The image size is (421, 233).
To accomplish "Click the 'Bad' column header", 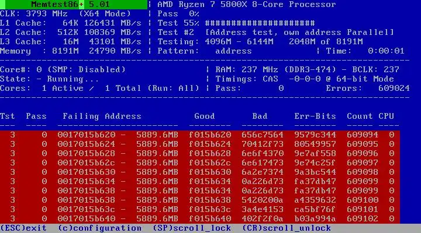I will click(x=260, y=116).
